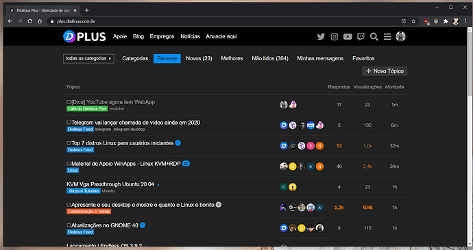Click site lock icon in address bar

(52, 21)
